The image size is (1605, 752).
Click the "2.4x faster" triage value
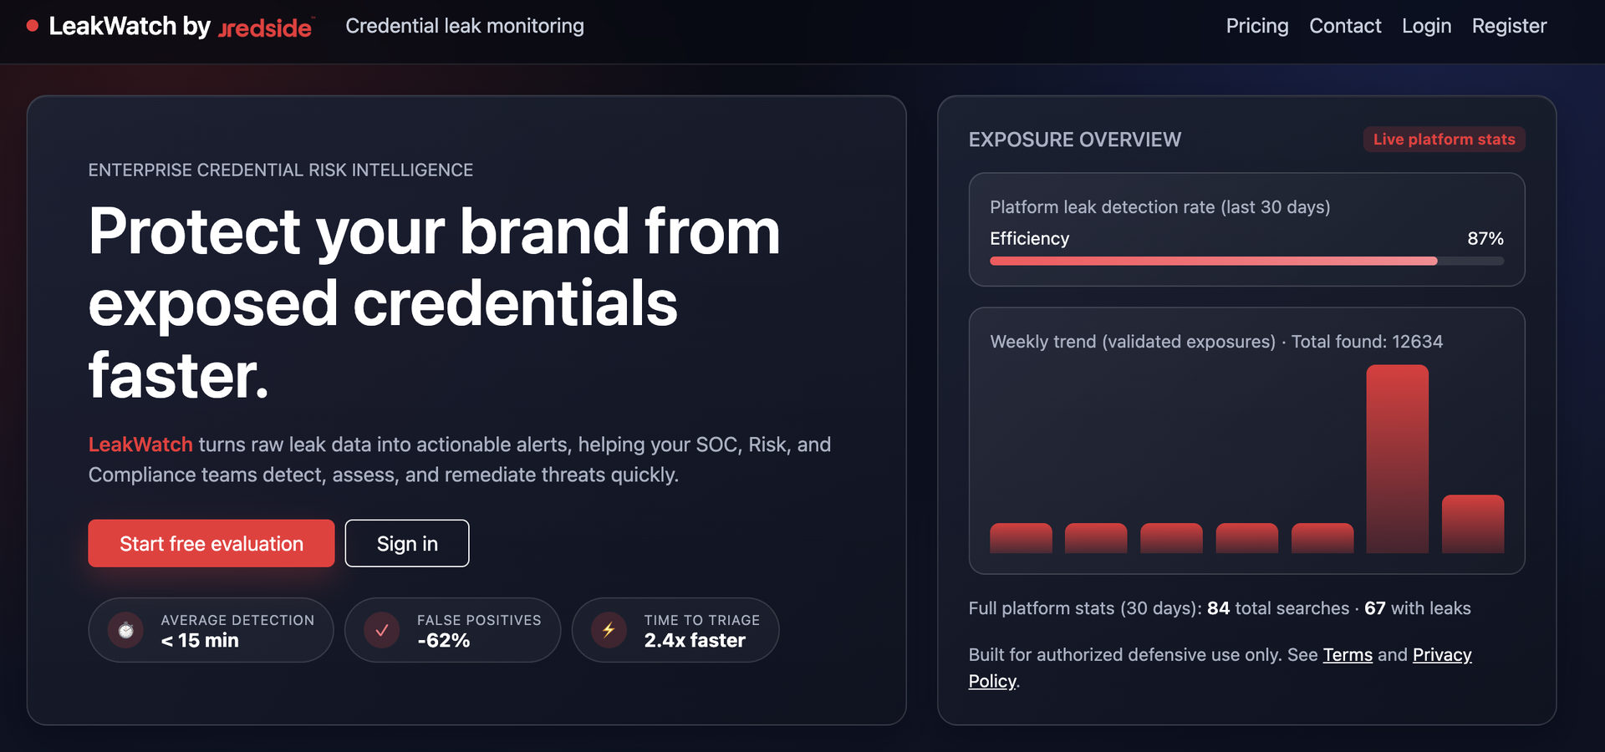[695, 641]
